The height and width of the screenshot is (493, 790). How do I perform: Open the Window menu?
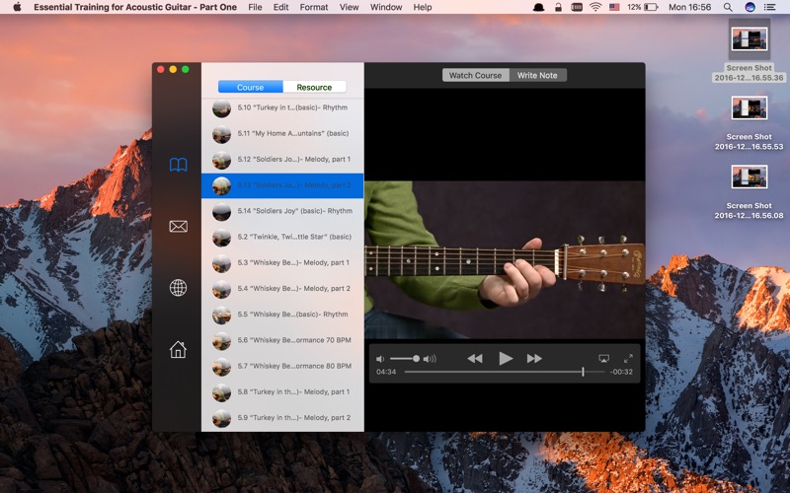[x=386, y=7]
